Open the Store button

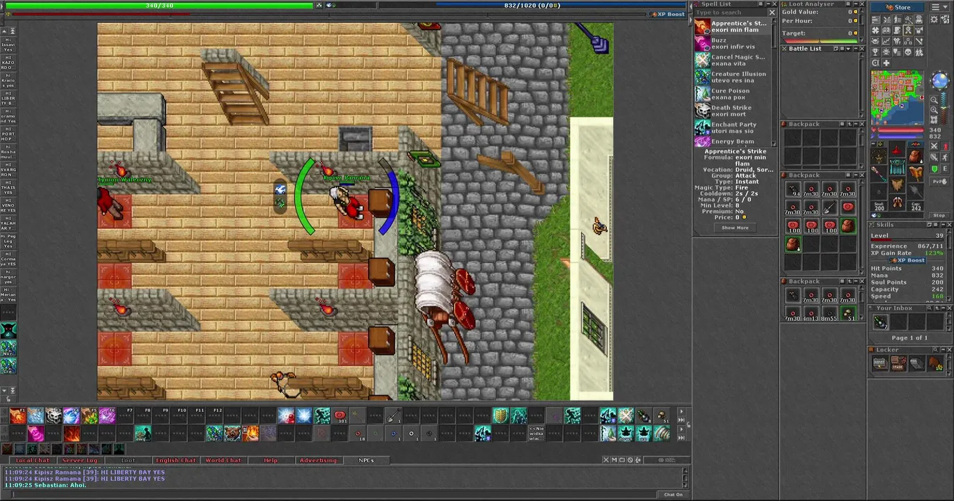point(897,8)
